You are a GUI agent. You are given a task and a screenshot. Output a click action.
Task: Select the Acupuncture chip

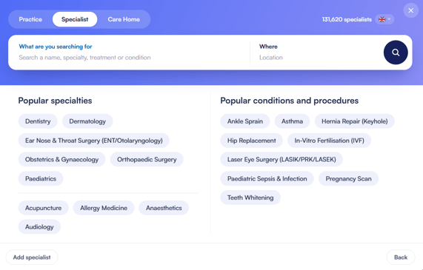point(44,208)
